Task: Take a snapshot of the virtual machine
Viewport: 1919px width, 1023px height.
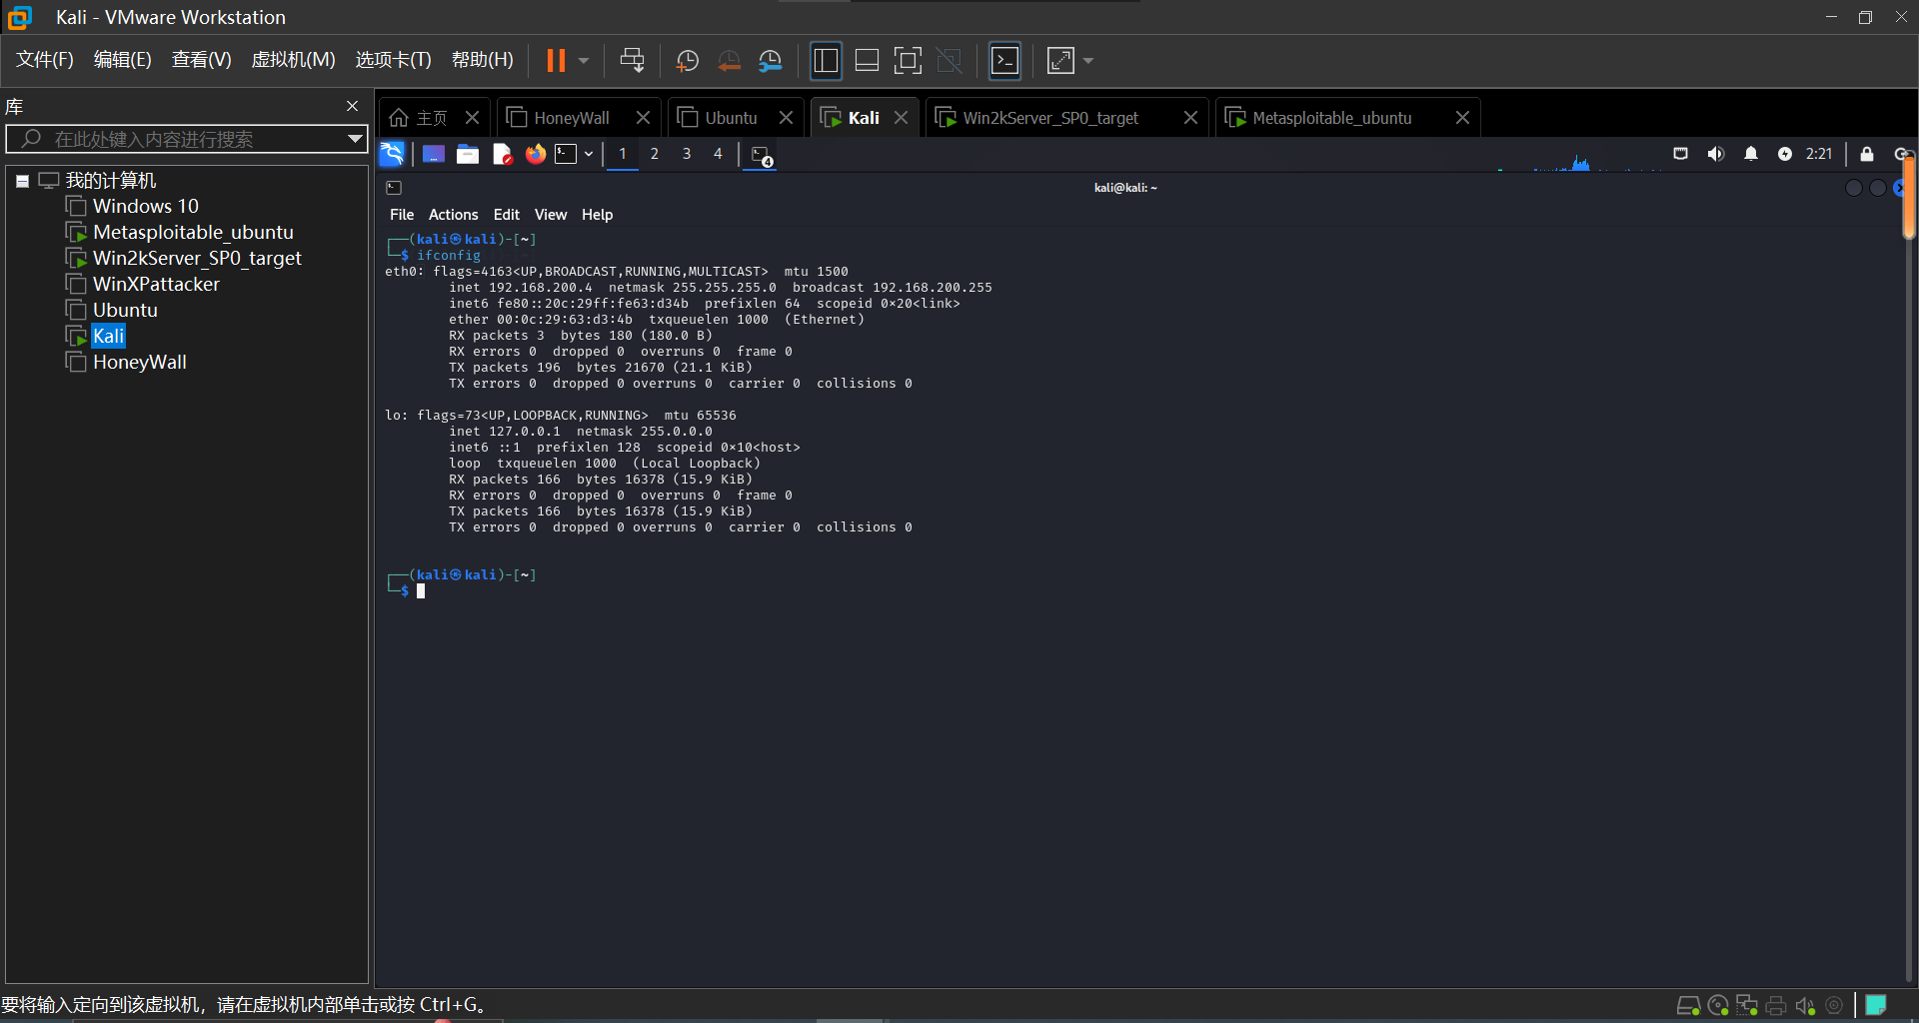Action: tap(688, 61)
